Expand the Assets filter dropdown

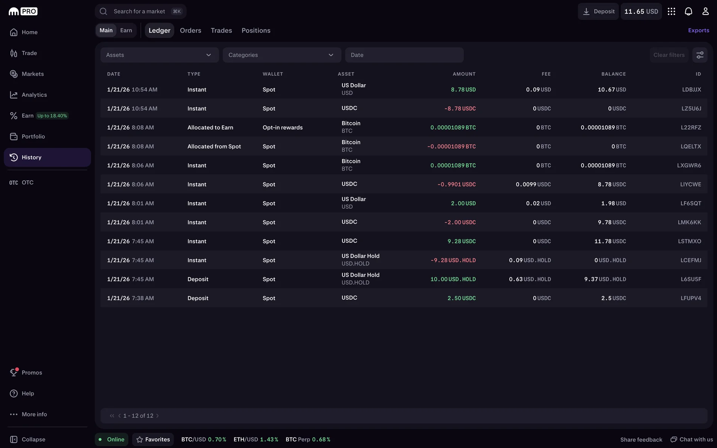tap(159, 55)
